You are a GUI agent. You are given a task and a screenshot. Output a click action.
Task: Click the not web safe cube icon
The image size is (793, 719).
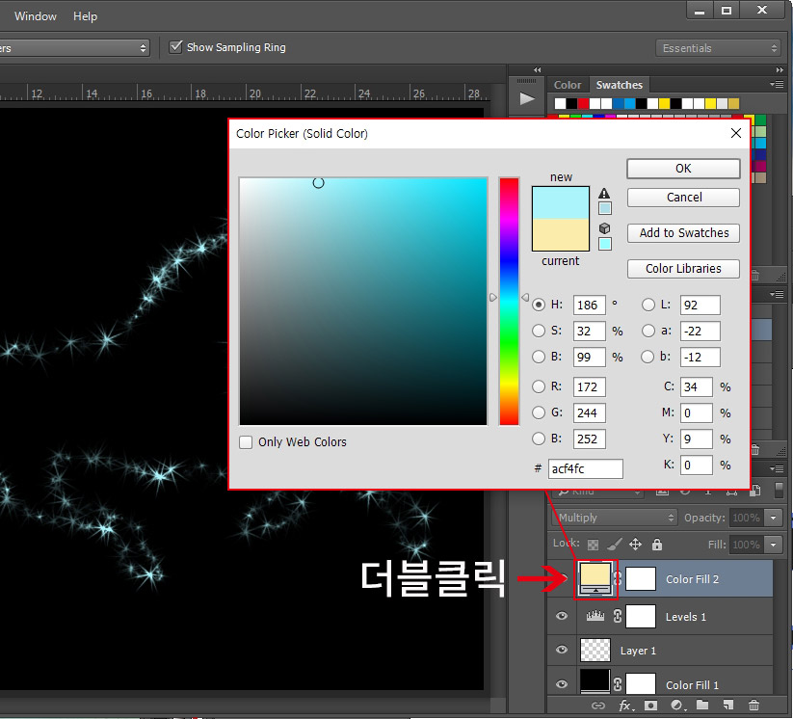[604, 228]
